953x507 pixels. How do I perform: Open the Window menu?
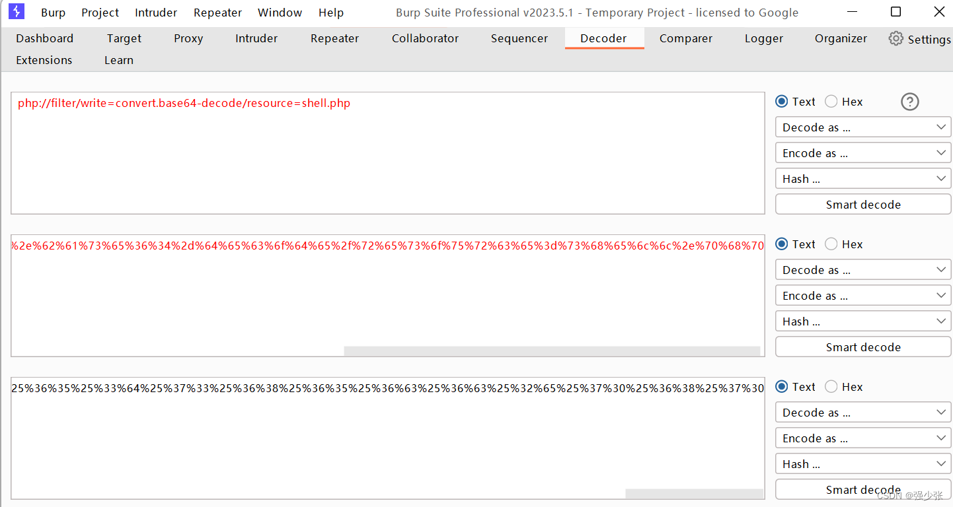pyautogui.click(x=280, y=13)
